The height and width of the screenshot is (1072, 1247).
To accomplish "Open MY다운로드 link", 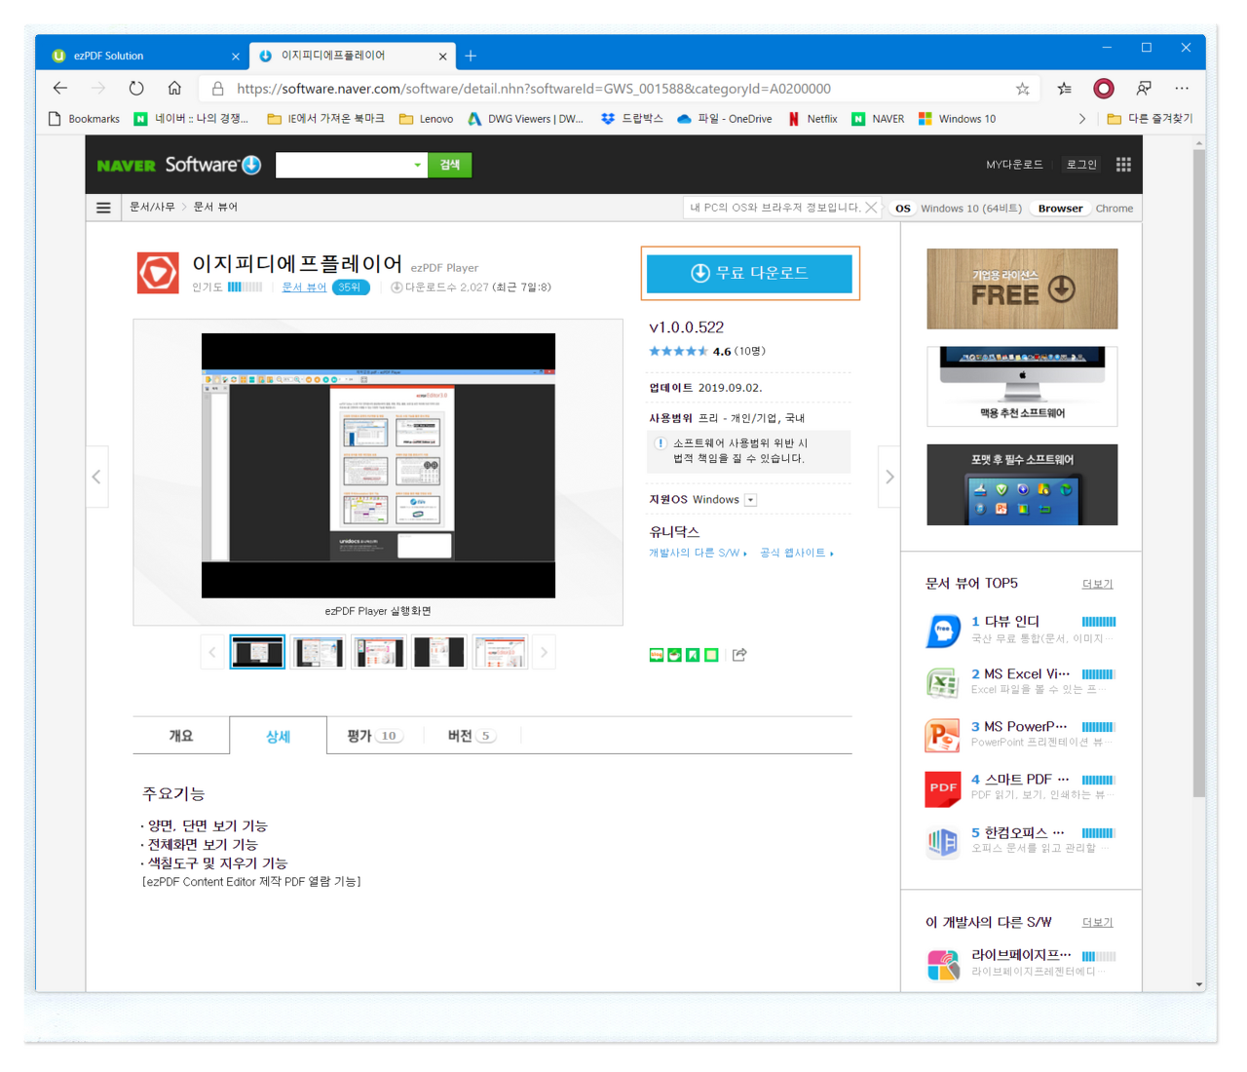I will (x=1014, y=165).
